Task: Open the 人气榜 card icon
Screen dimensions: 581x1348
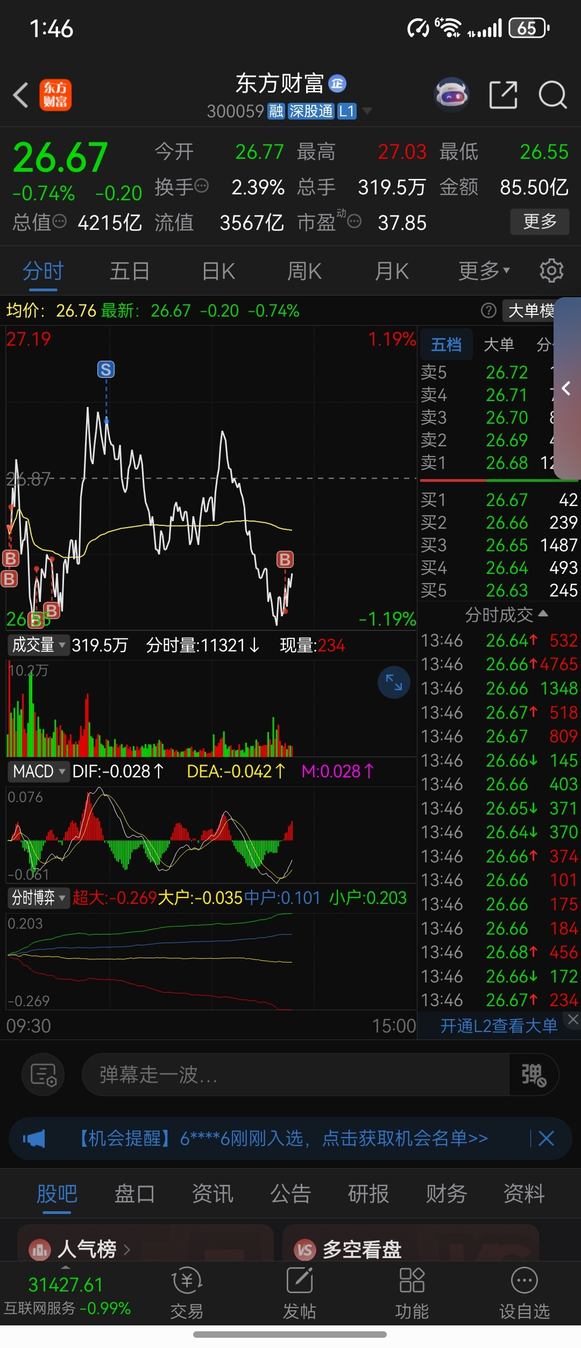Action: click(x=40, y=1250)
